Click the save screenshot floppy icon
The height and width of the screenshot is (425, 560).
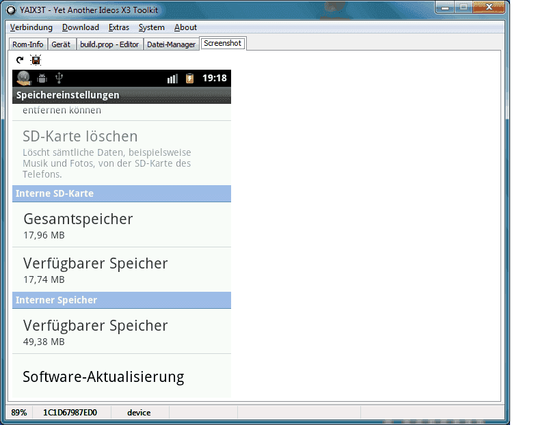coord(36,60)
